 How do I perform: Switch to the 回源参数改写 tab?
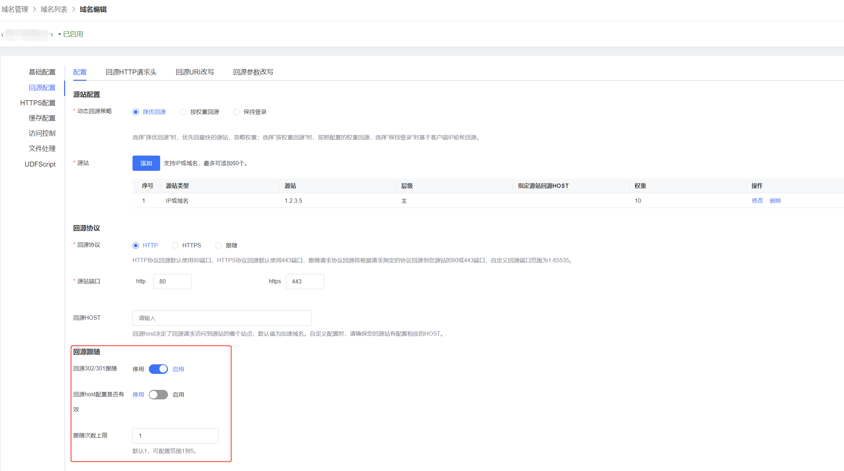(x=253, y=72)
